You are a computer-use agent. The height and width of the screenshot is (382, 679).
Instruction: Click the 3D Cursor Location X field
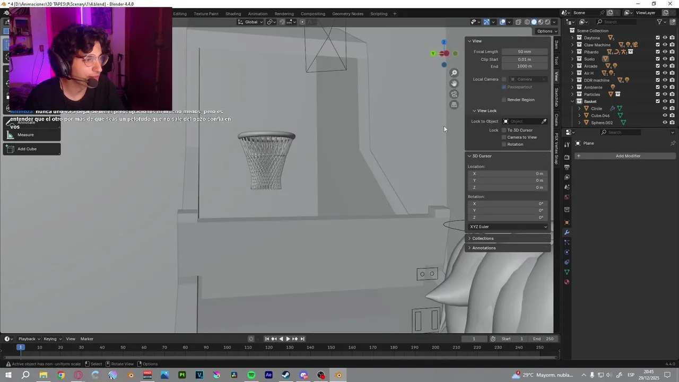pos(508,174)
